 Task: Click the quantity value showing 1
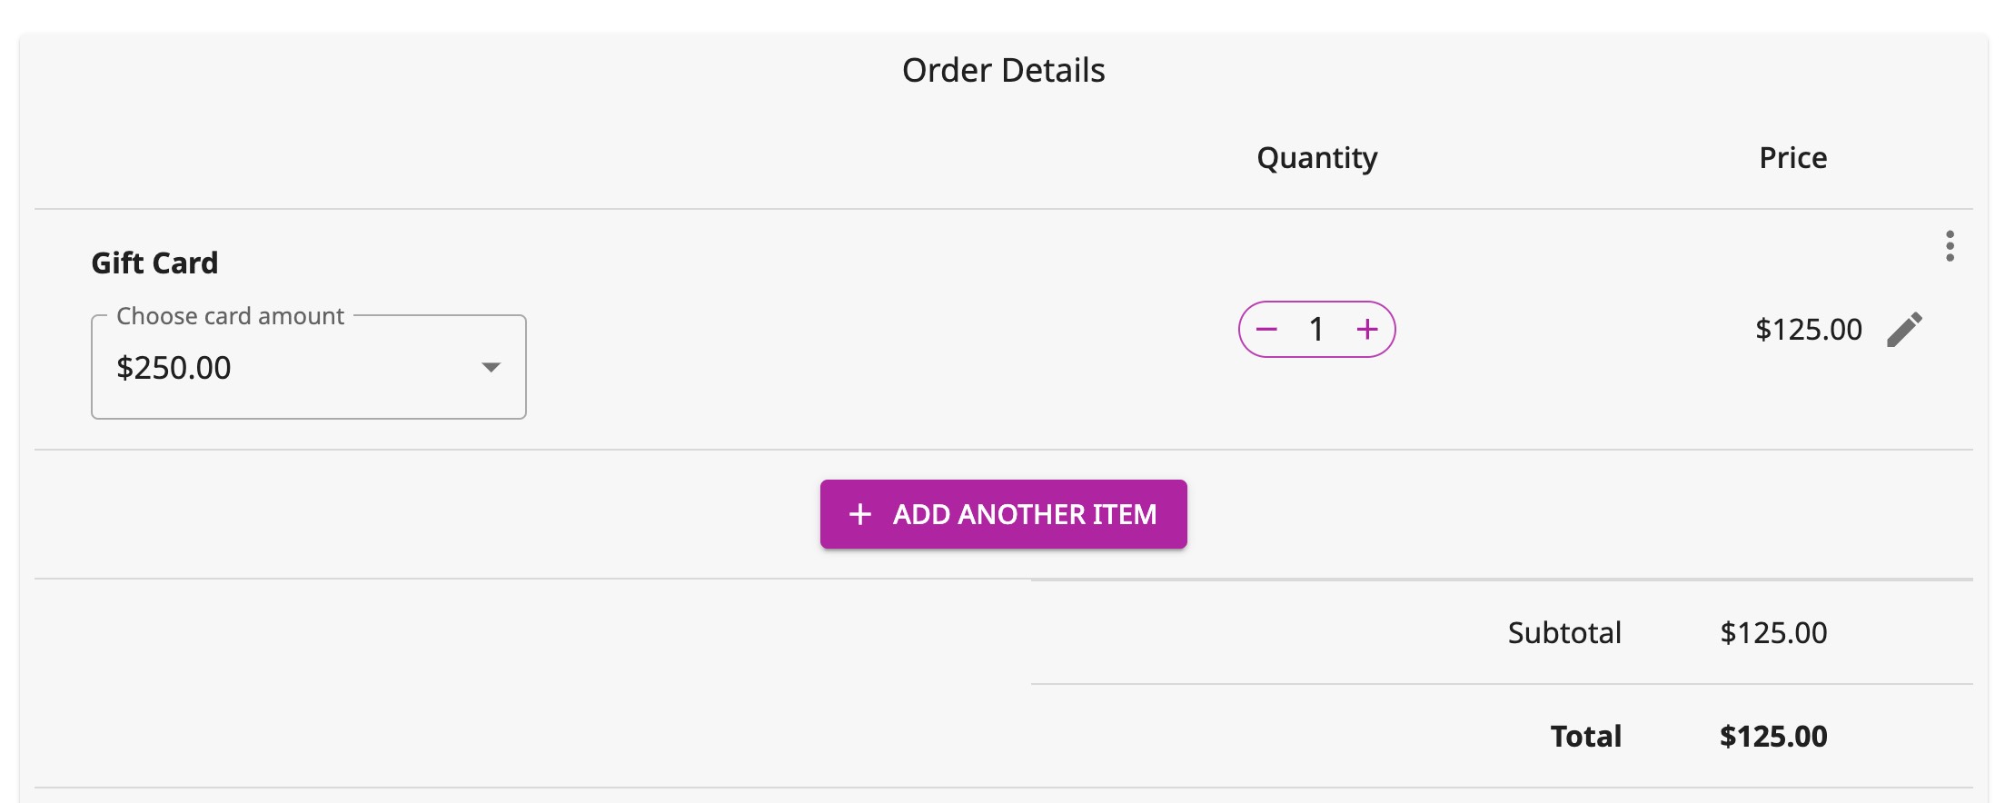(1317, 329)
